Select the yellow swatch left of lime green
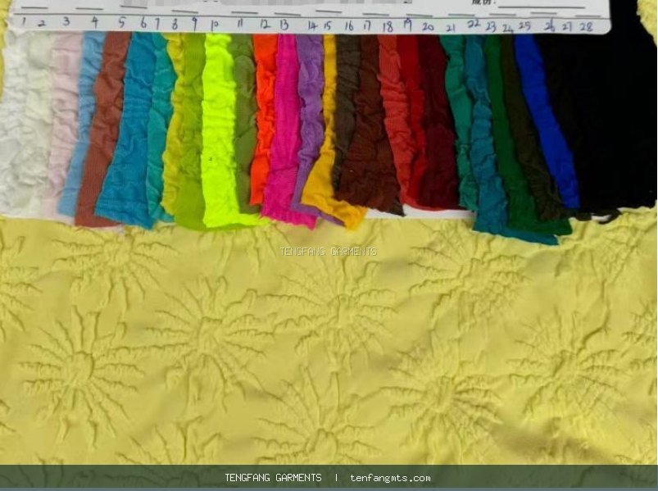The height and width of the screenshot is (491, 658). 175,126
